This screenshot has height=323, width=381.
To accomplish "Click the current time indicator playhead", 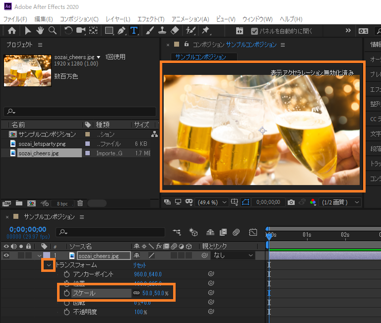I will 268,236.
